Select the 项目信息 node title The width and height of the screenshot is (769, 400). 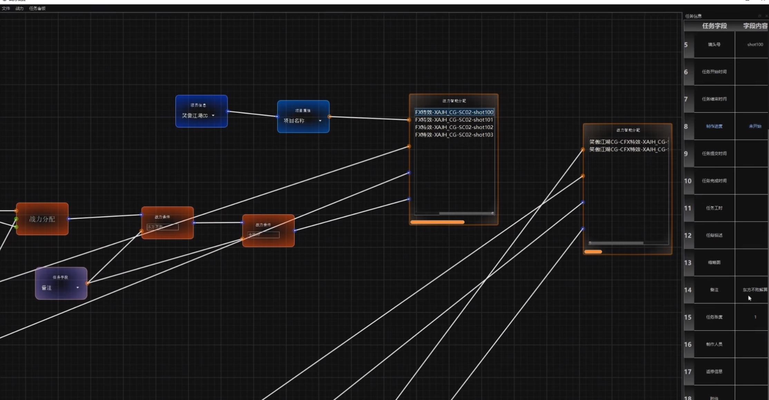(198, 105)
